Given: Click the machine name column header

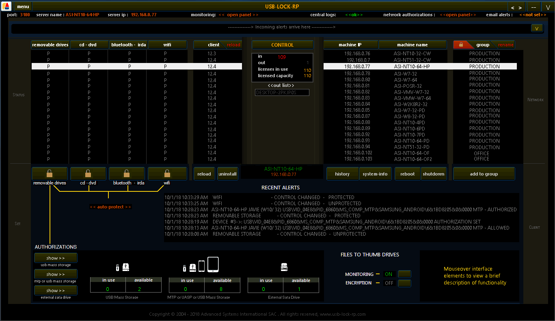Looking at the screenshot, I should [412, 45].
